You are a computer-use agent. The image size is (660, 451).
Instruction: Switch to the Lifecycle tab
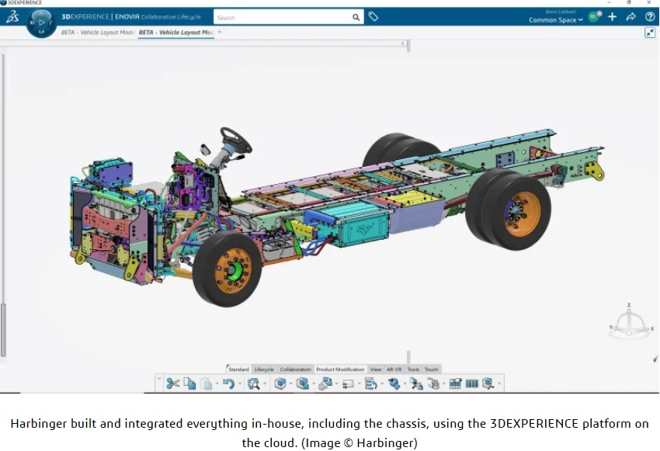(x=264, y=369)
